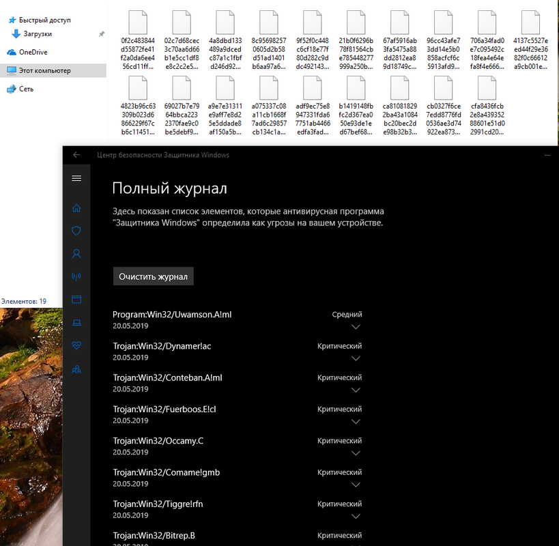Select file 706a34fad0e7c095492c in Explorer

coord(487,40)
